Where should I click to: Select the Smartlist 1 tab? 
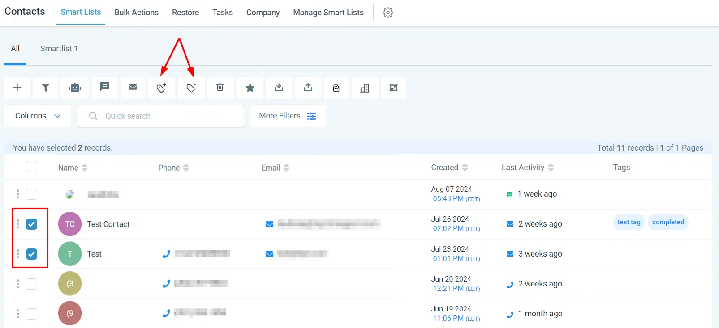point(59,49)
